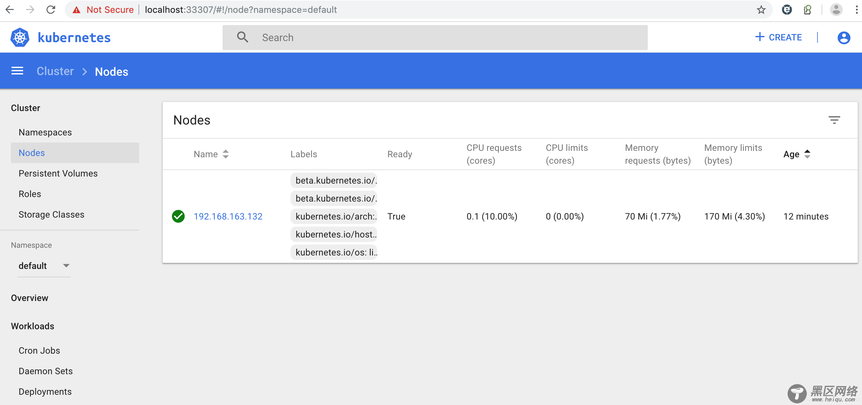Open Persistent Volumes in the sidebar
Image resolution: width=862 pixels, height=405 pixels.
click(58, 174)
